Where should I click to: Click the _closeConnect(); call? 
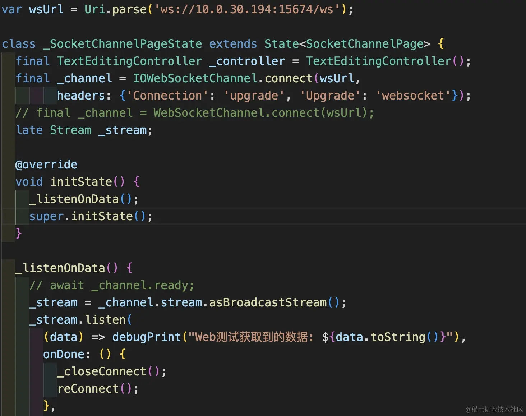click(112, 371)
